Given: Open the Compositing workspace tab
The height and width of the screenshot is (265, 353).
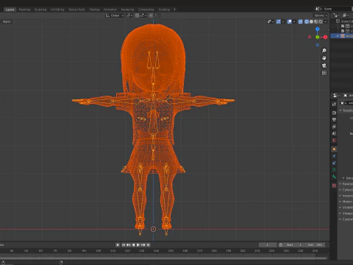Looking at the screenshot, I should coord(146,10).
